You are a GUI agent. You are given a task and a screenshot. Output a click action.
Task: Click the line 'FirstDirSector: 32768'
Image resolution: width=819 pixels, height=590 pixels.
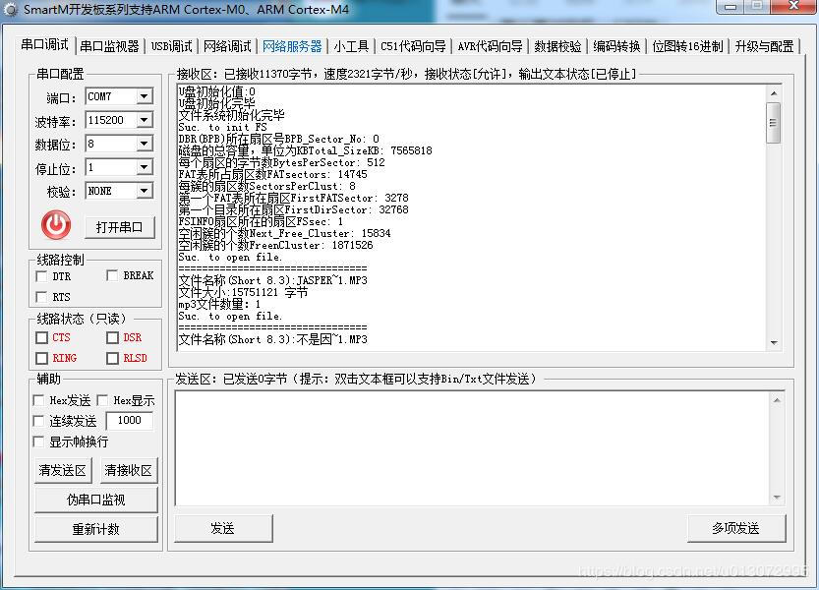pos(294,209)
